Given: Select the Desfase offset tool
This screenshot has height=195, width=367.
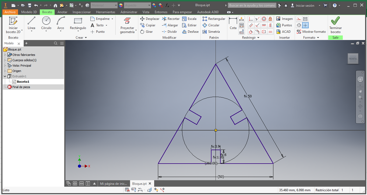Looking at the screenshot, I should tap(190, 32).
